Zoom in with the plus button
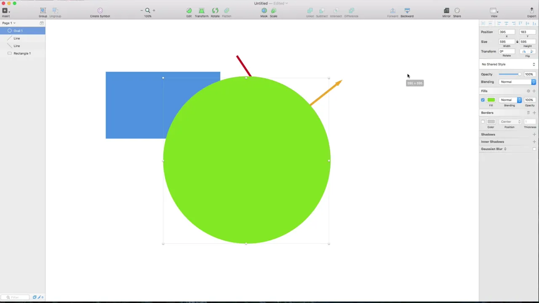539x303 pixels. click(154, 10)
